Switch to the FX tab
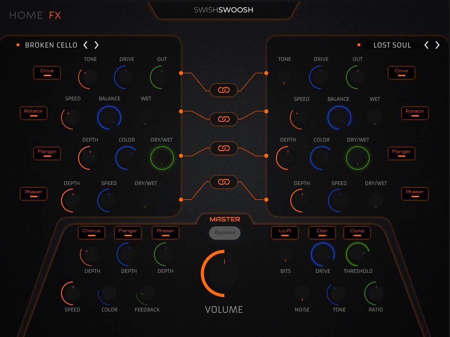450x337 pixels. pyautogui.click(x=55, y=15)
